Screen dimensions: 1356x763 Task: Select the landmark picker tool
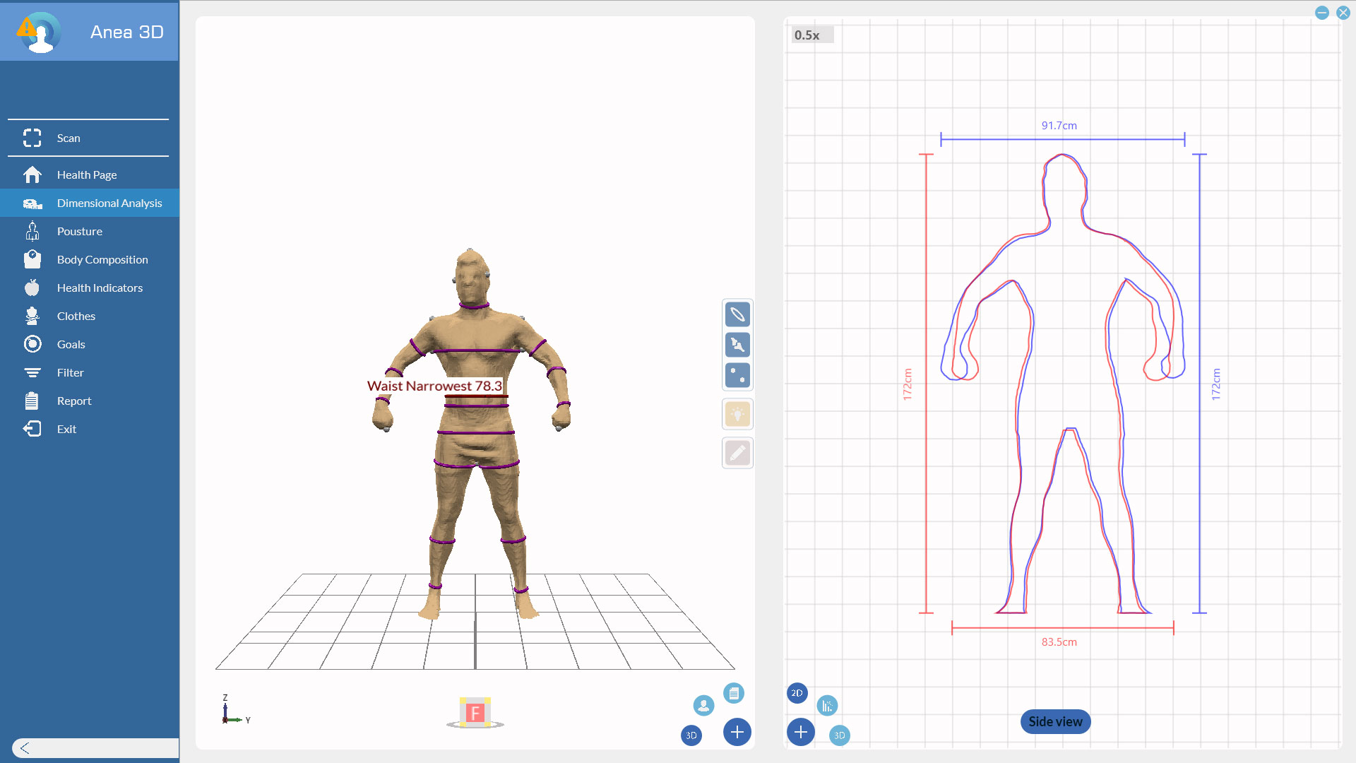coord(737,345)
